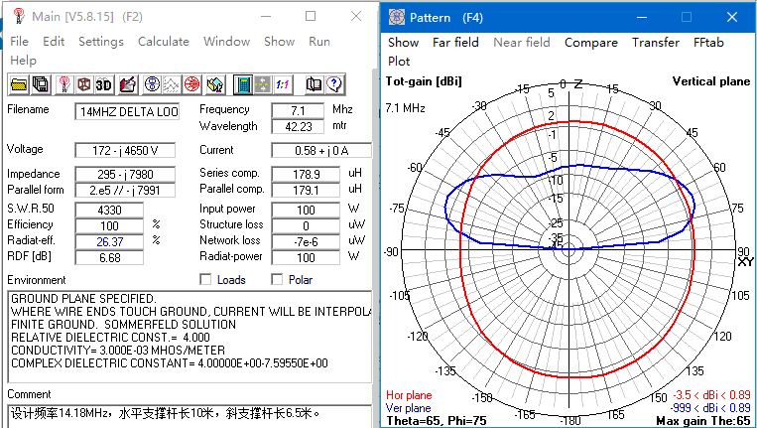Click the blue Radiat-eff. value 26.37

(x=109, y=241)
